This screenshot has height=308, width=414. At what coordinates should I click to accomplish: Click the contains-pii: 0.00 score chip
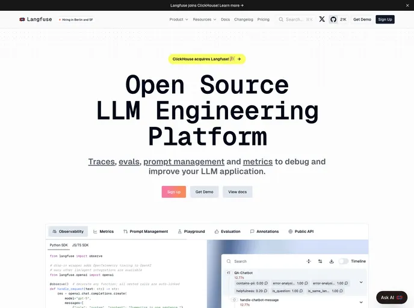click(252, 283)
